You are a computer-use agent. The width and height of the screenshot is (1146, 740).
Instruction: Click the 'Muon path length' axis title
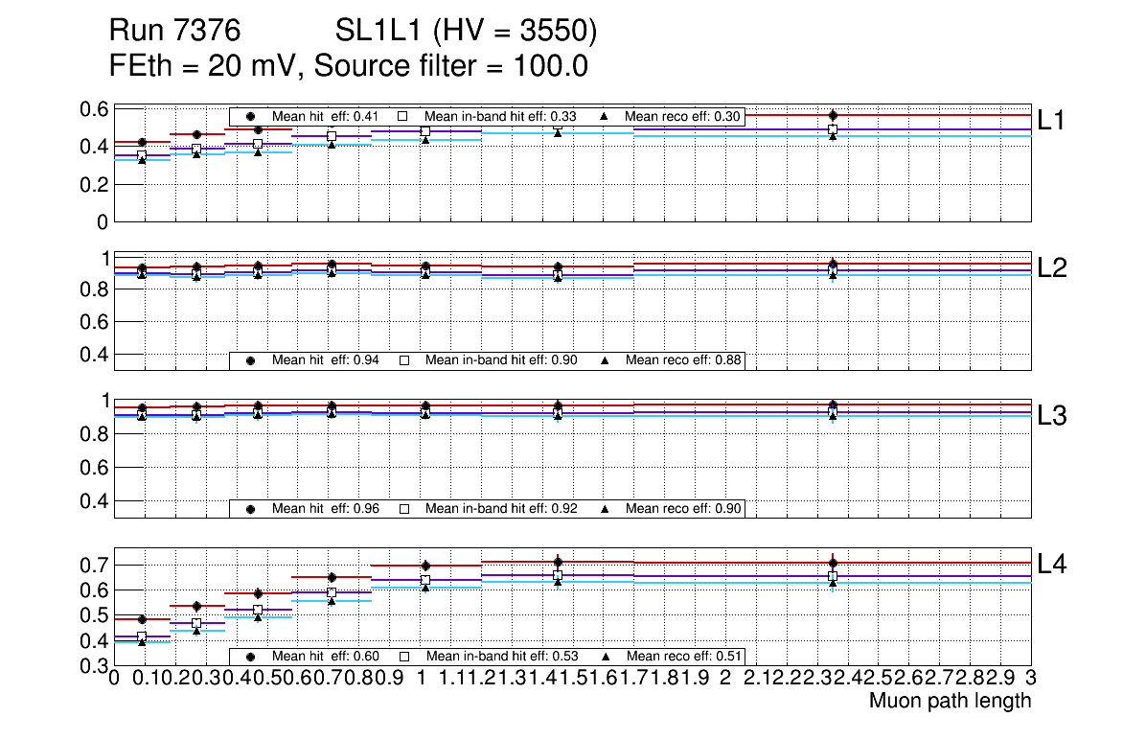[x=950, y=701]
